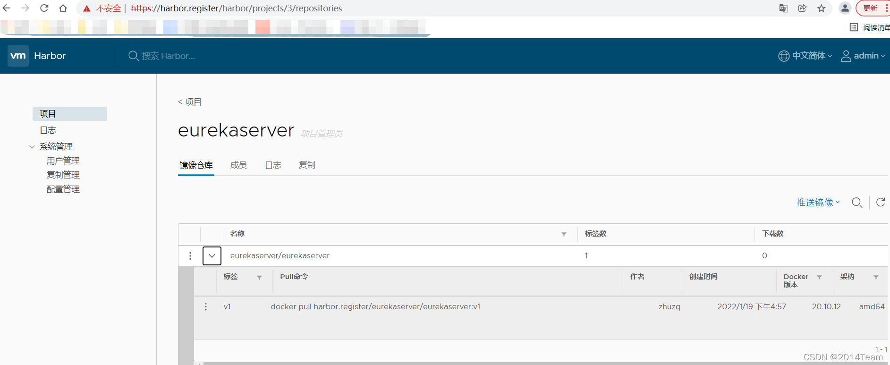Focus the 搜索 Harbor search field
Image resolution: width=890 pixels, height=365 pixels.
169,56
